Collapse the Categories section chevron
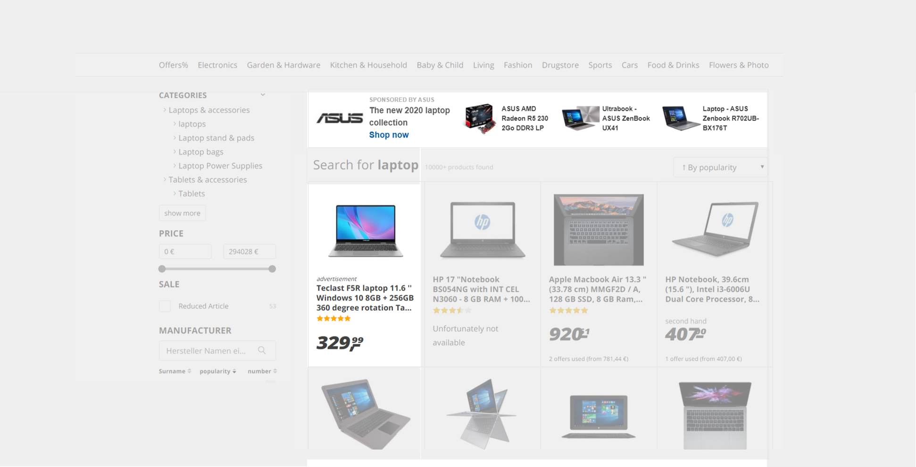The image size is (916, 467). point(263,95)
